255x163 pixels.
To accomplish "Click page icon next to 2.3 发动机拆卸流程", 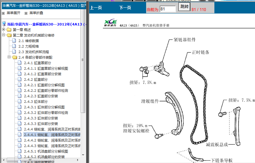I will (14, 52).
